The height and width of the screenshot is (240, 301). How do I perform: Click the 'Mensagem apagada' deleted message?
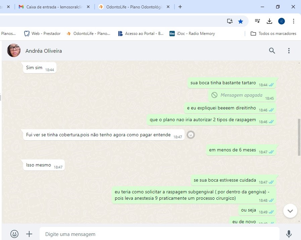[242, 95]
